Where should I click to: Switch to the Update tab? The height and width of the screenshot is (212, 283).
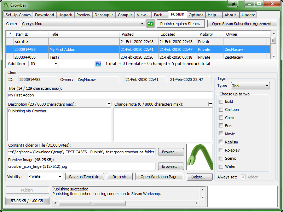(248, 15)
